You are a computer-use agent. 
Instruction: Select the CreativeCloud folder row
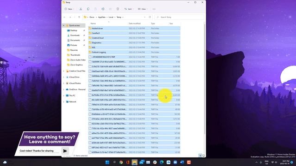tap(134, 38)
